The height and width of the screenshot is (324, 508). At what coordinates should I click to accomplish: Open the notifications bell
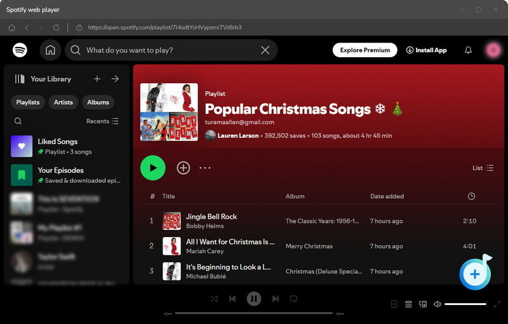[468, 50]
